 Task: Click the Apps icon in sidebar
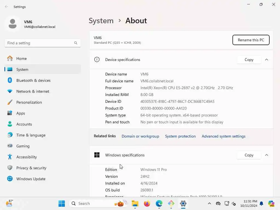tap(10, 113)
